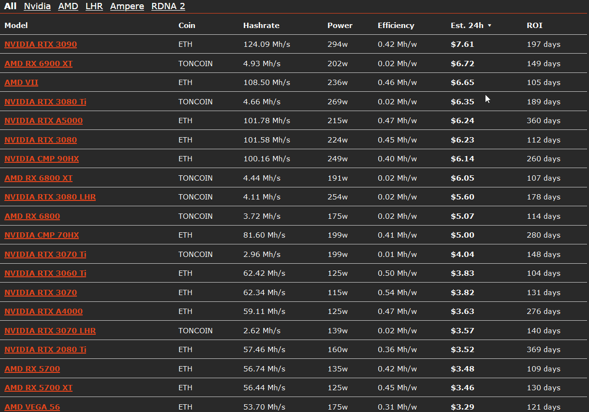The image size is (589, 412).
Task: Click the 115w power cell
Action: [x=338, y=292]
